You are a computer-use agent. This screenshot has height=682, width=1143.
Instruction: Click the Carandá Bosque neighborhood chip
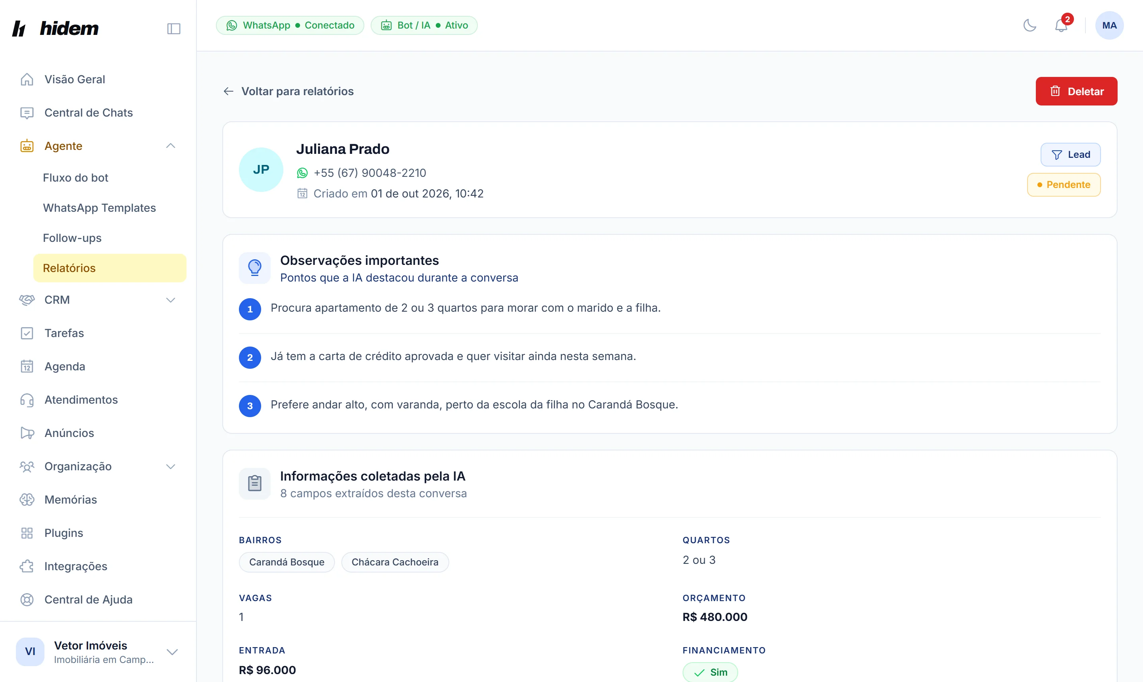tap(287, 562)
